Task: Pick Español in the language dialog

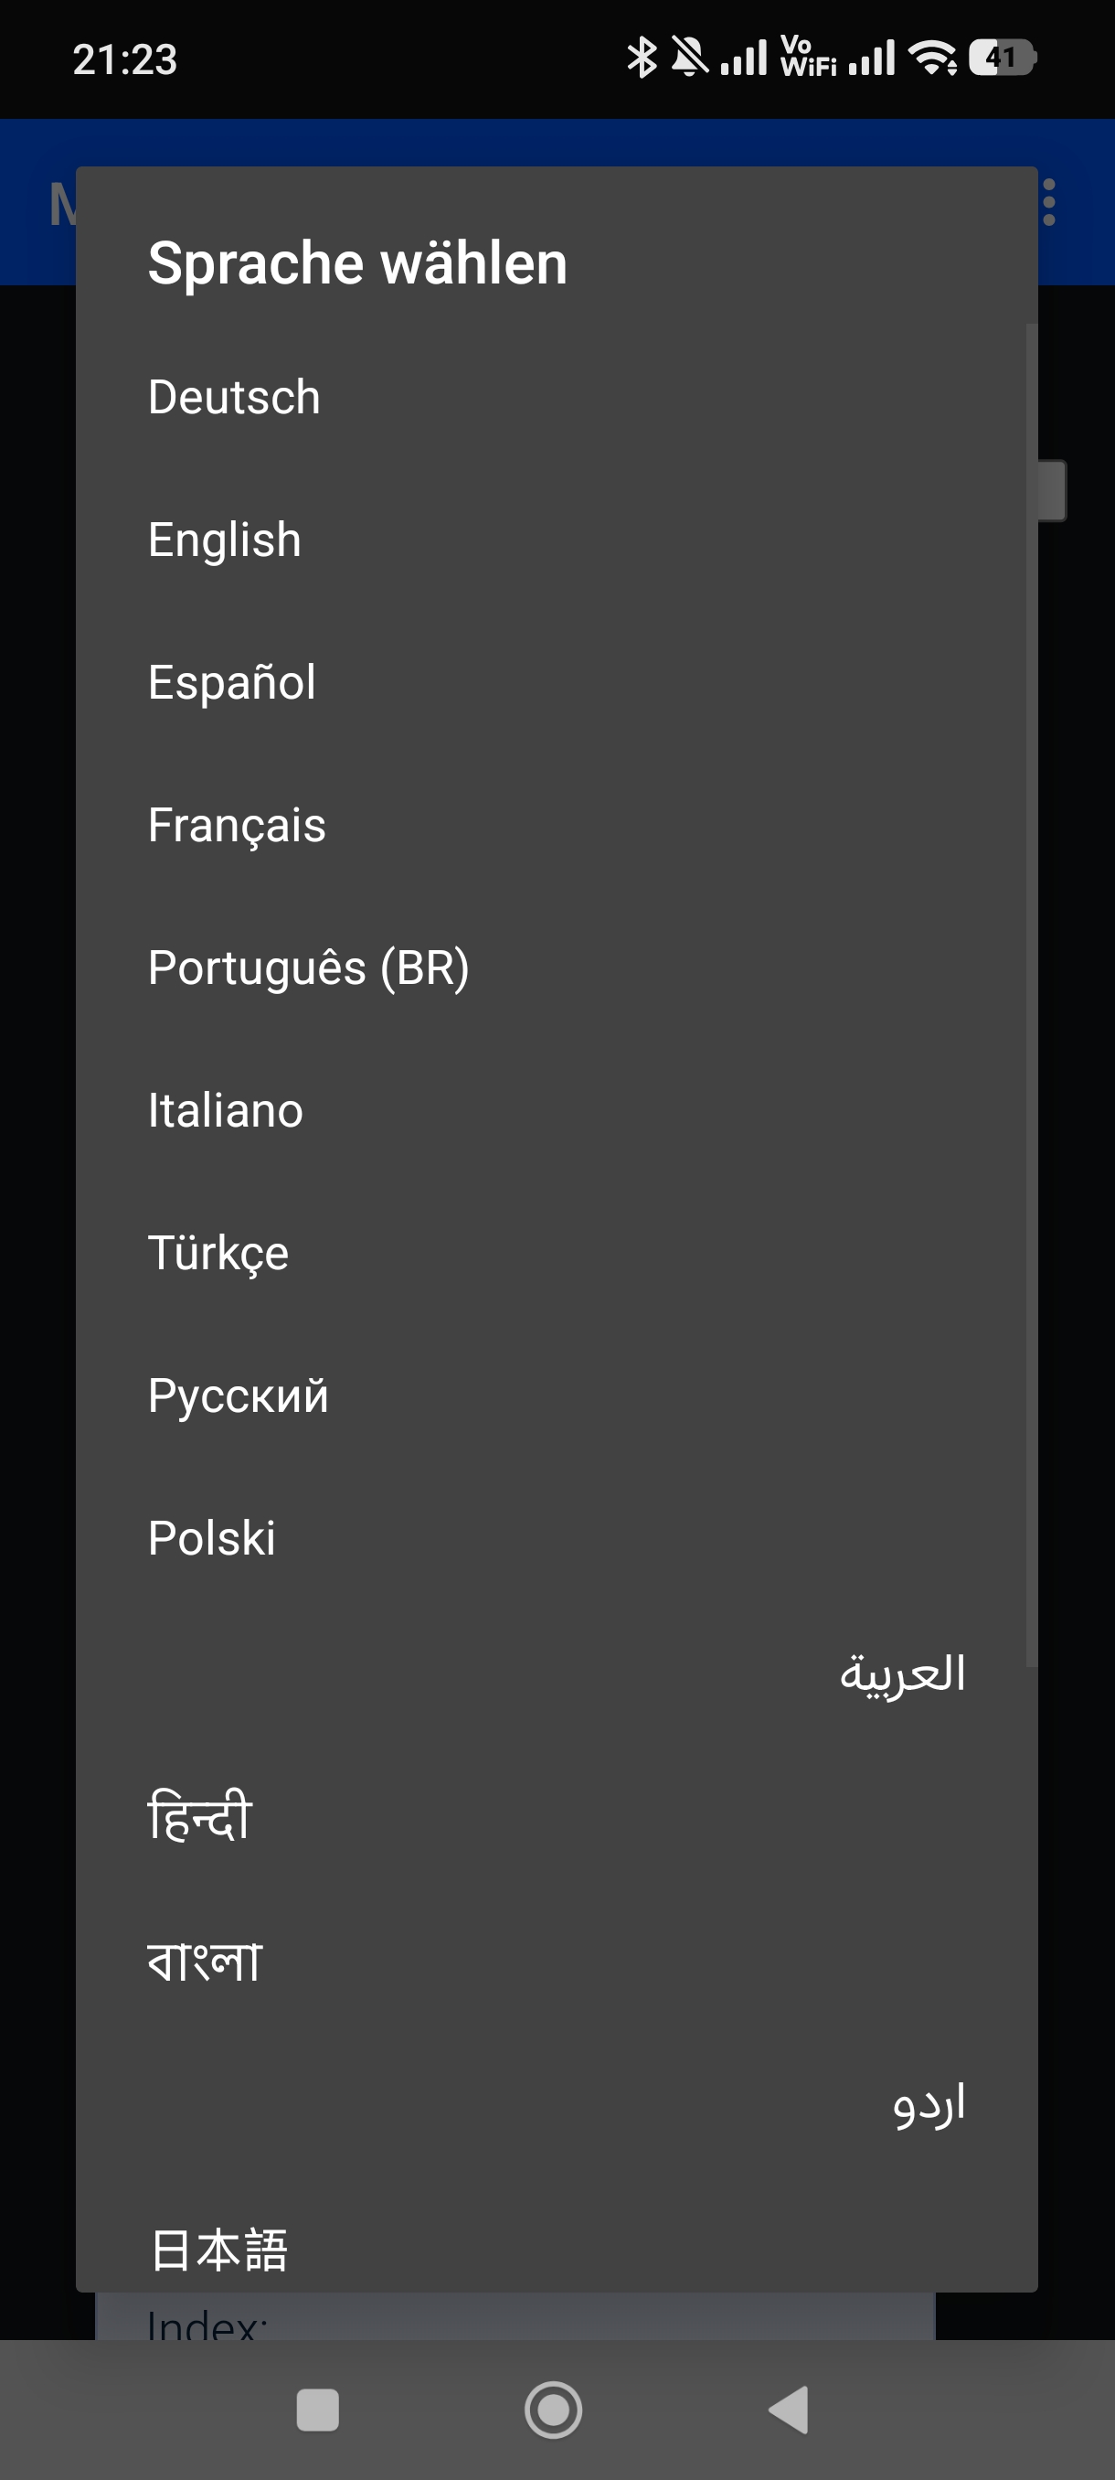Action: click(232, 681)
